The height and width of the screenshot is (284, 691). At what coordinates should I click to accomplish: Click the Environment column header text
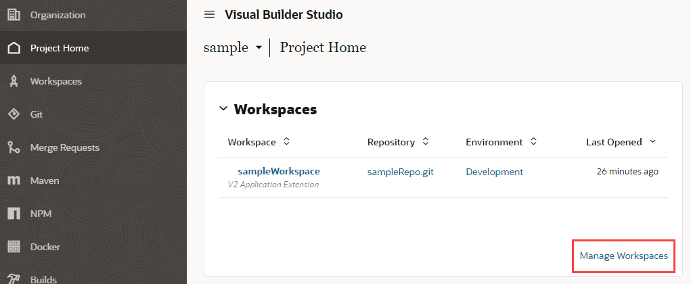tap(494, 142)
